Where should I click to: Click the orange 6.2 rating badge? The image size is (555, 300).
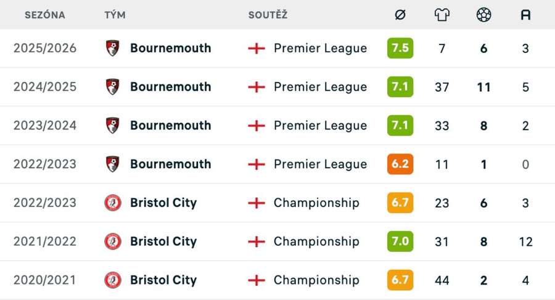[400, 164]
